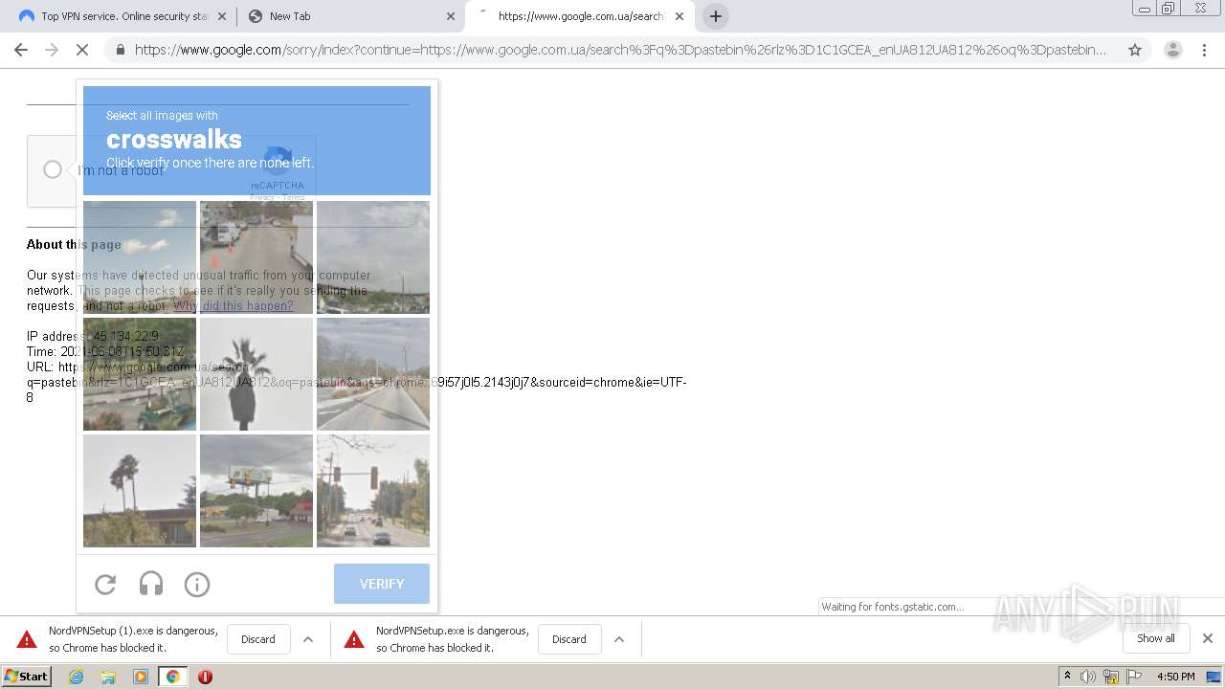The image size is (1225, 689).
Task: Expand options for NordVPNSetup (1).exe download
Action: tap(308, 639)
